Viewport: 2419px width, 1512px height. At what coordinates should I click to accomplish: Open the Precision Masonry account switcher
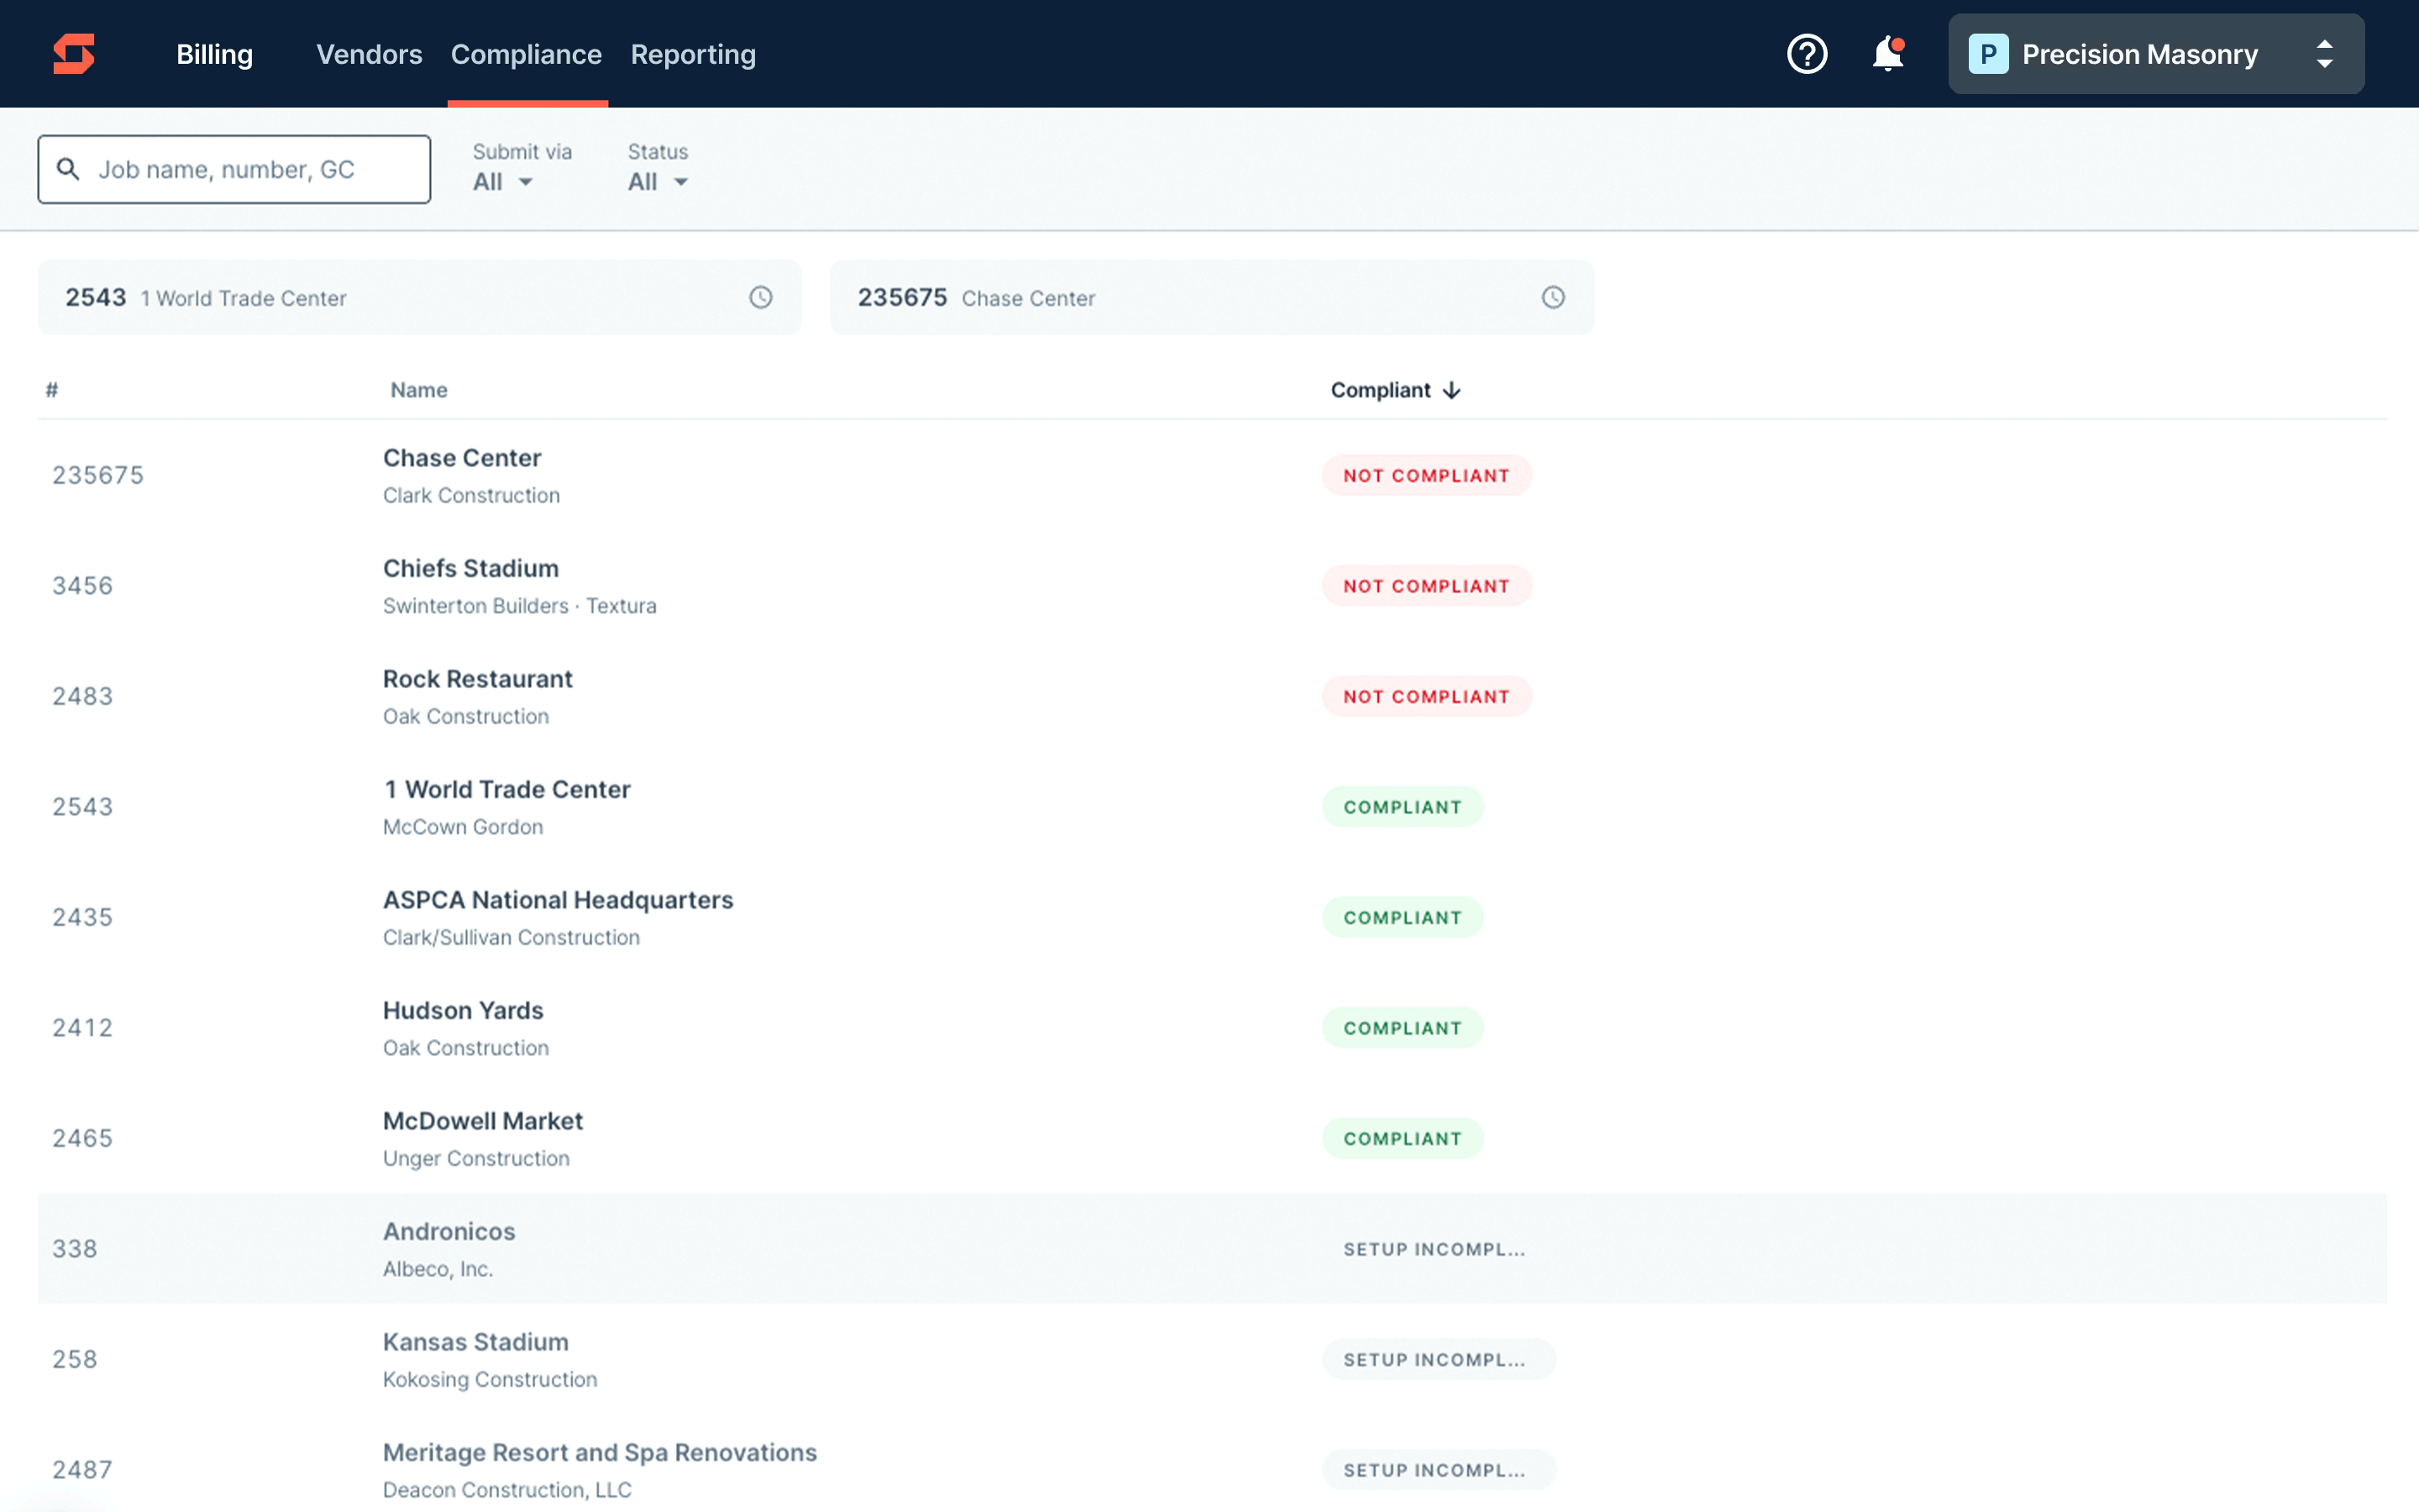click(x=2325, y=54)
